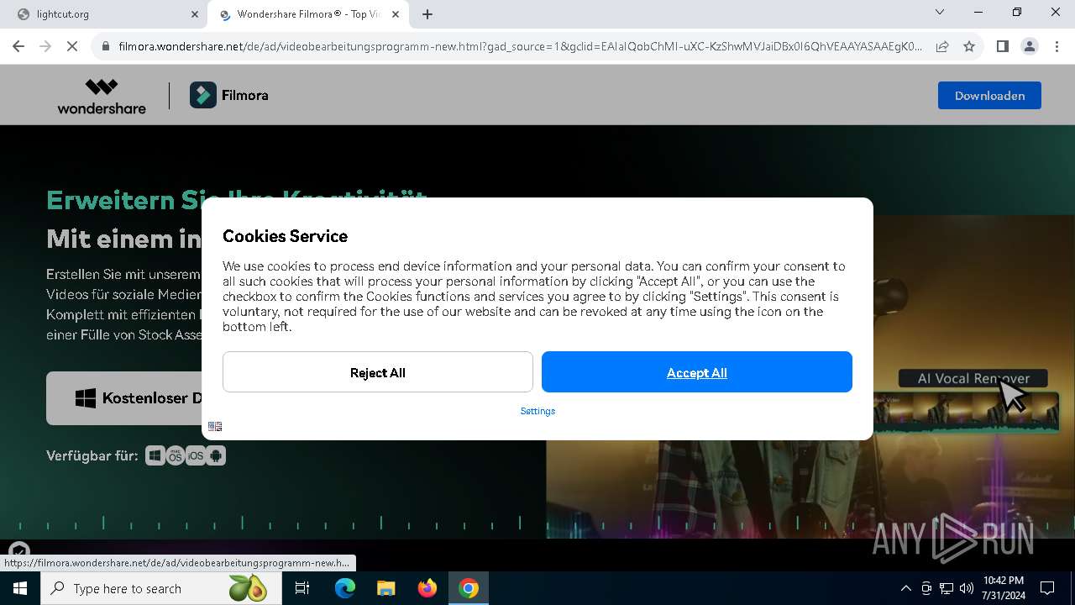This screenshot has height=605, width=1075.
Task: Open the notification center
Action: [1047, 588]
